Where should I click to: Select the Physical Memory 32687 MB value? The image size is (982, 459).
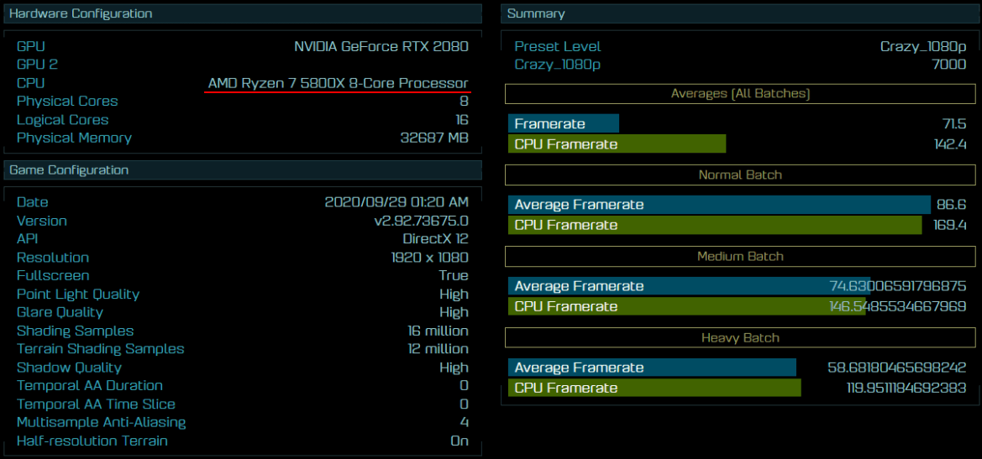pyautogui.click(x=433, y=138)
